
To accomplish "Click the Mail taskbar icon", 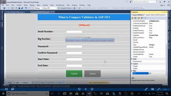I will click(107, 94).
